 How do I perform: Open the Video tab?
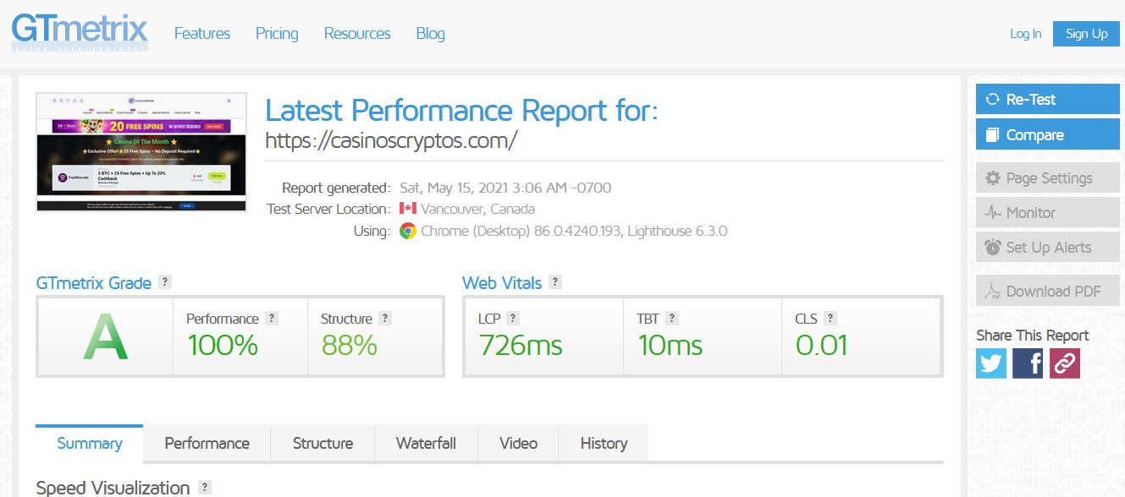[519, 443]
